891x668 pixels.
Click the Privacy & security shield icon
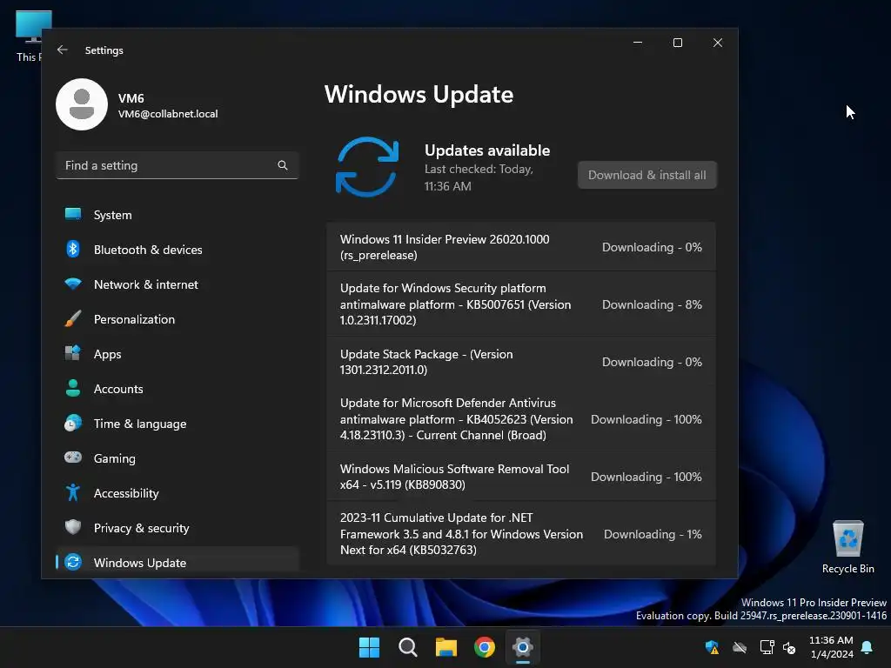coord(73,527)
